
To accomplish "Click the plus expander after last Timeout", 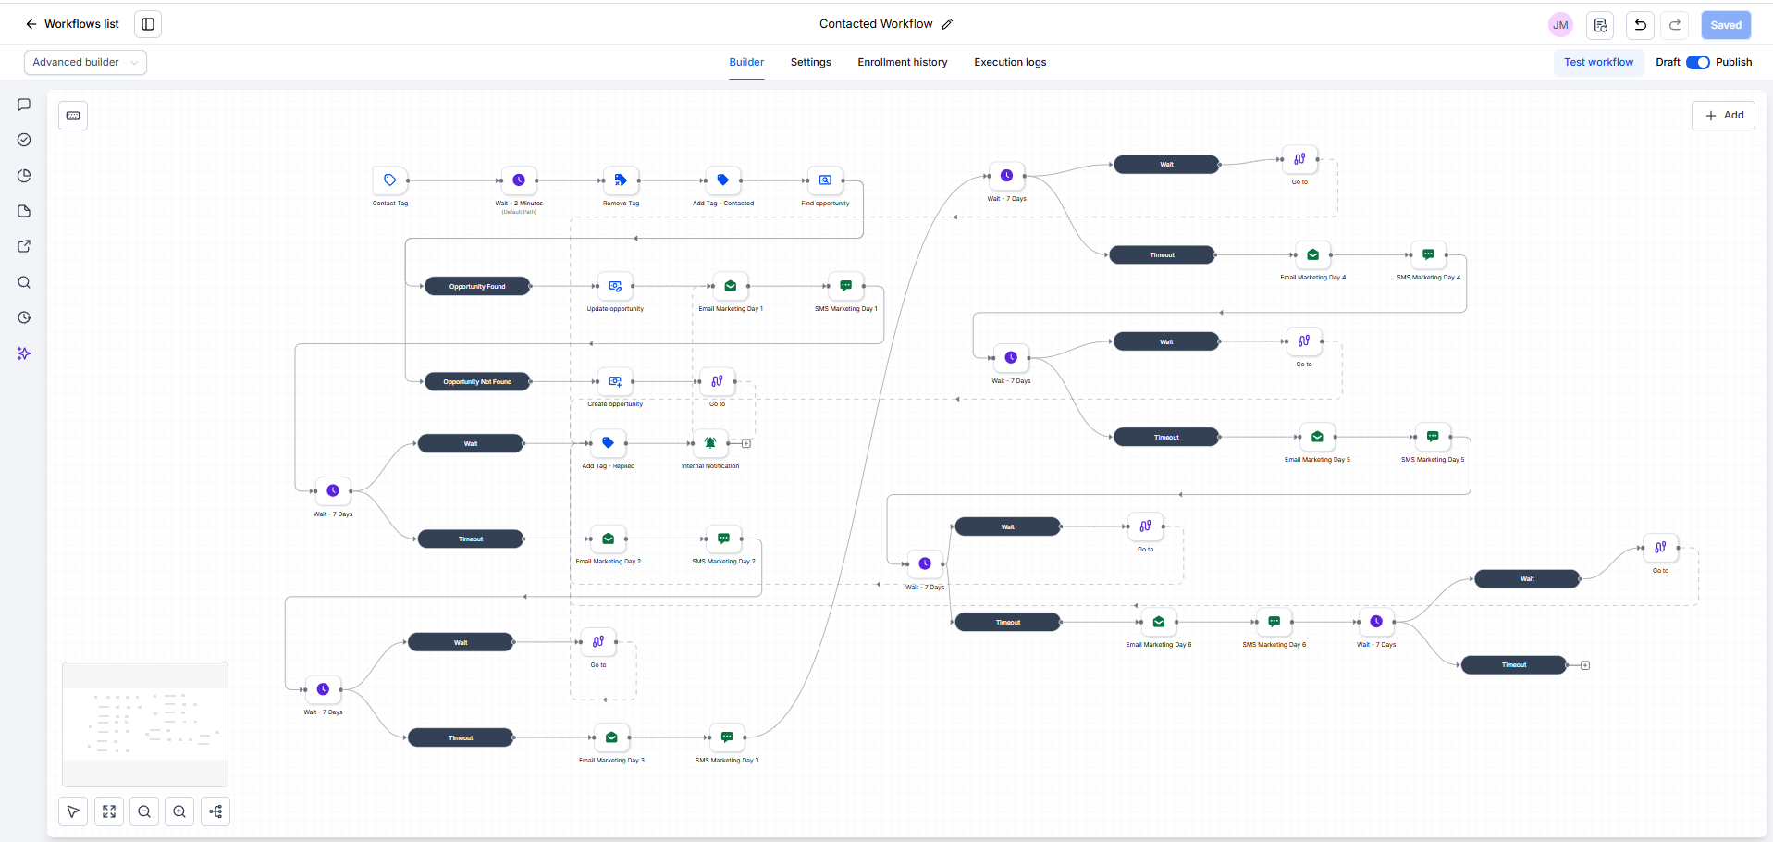I will (x=1585, y=665).
